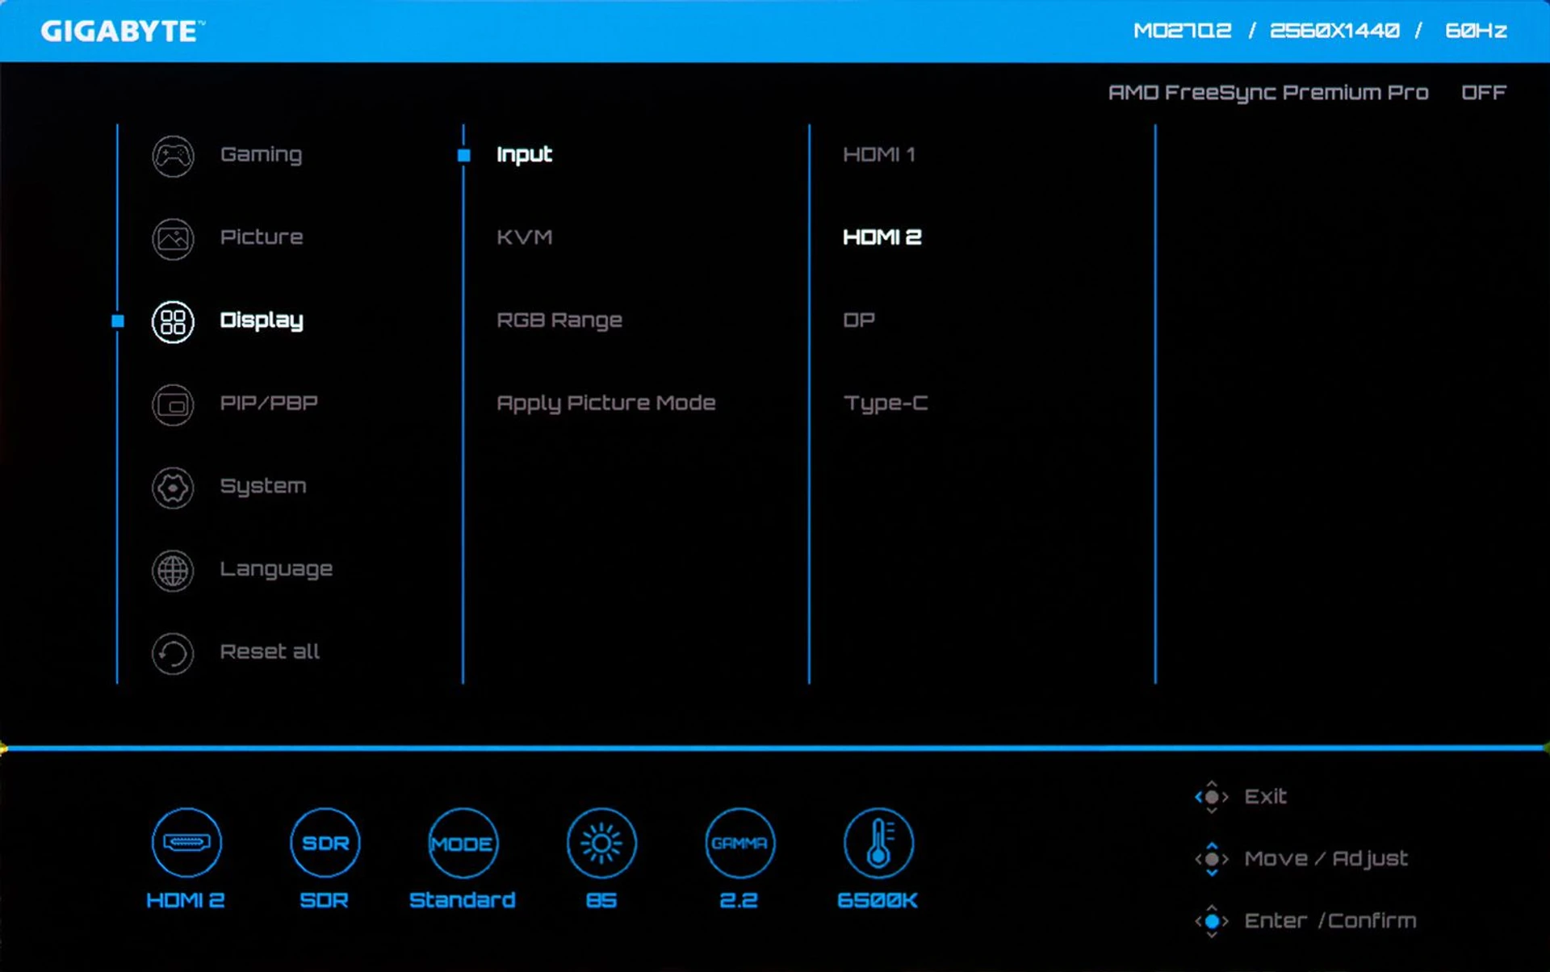Click the Enter / Confirm joystick icon
Screen dimensions: 1550x972
pos(1212,921)
